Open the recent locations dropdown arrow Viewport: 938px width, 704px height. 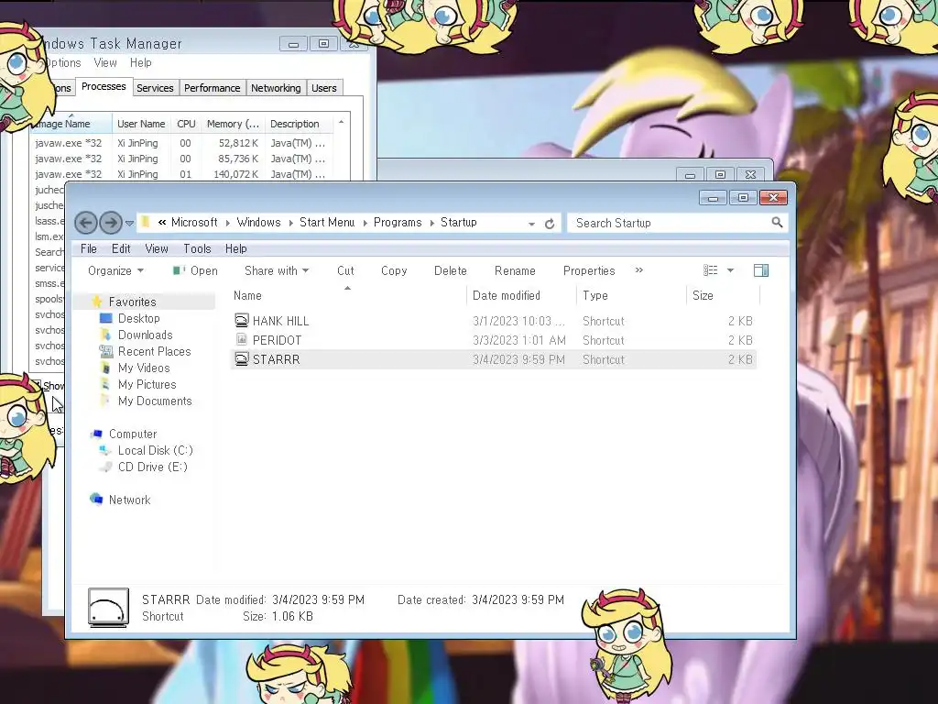129,224
